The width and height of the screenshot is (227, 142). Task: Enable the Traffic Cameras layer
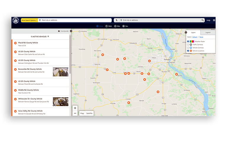[x=188, y=44]
